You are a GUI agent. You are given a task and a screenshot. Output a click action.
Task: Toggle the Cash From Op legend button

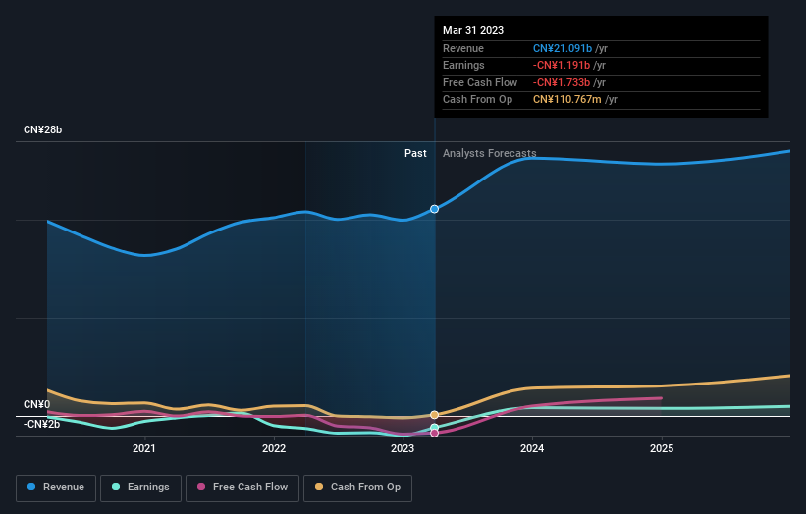(x=357, y=488)
